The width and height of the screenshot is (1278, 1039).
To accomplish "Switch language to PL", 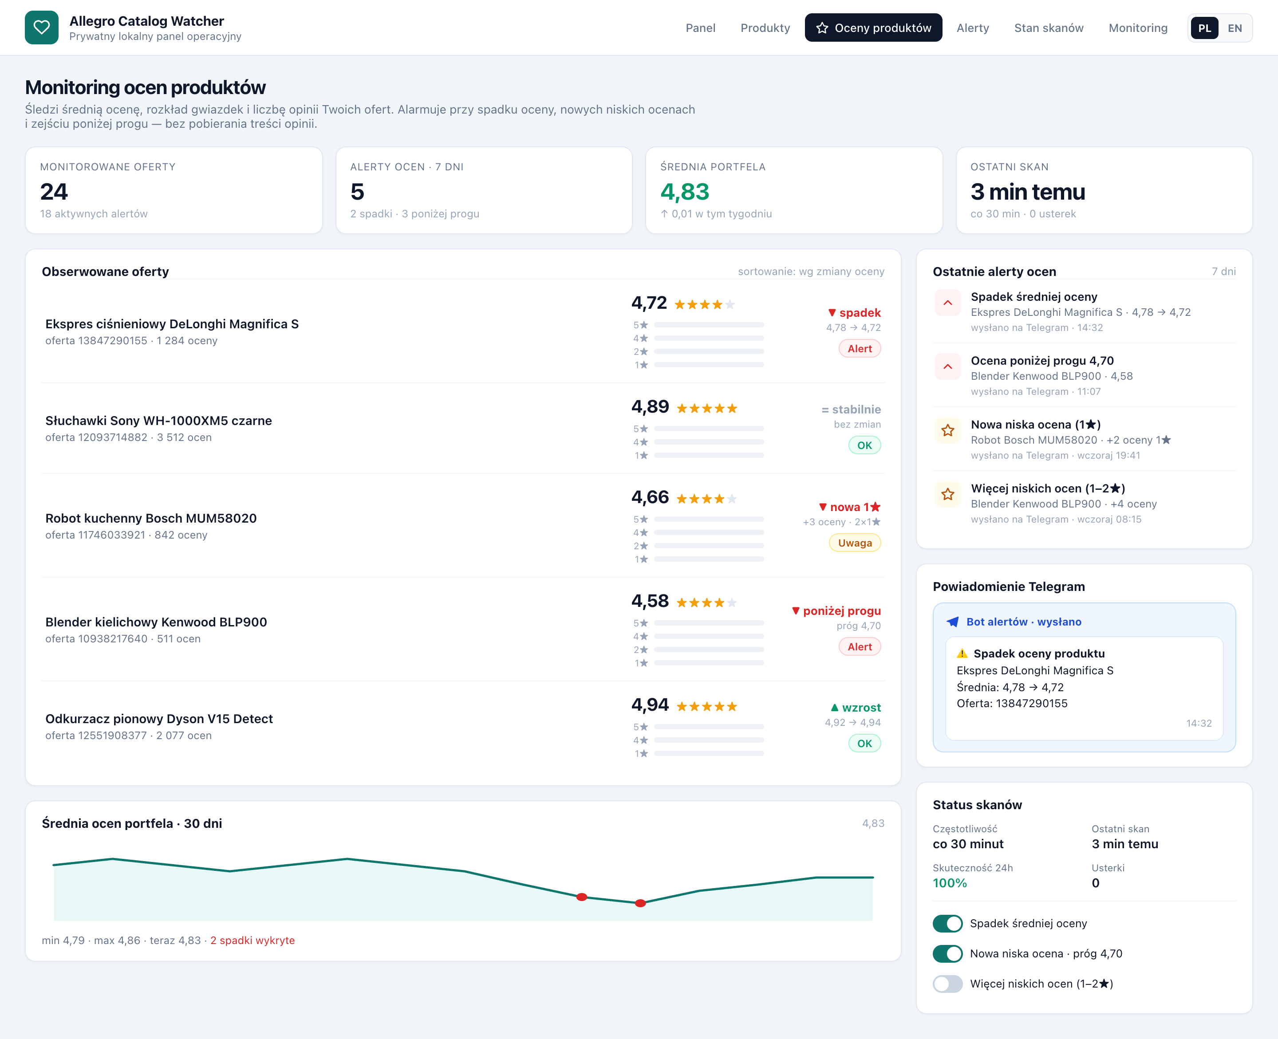I will click(1204, 28).
